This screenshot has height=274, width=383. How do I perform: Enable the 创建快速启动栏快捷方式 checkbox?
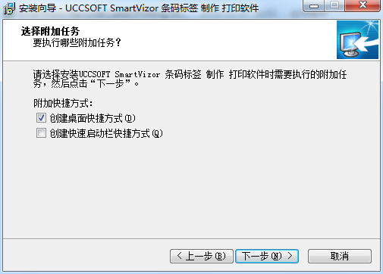click(41, 132)
